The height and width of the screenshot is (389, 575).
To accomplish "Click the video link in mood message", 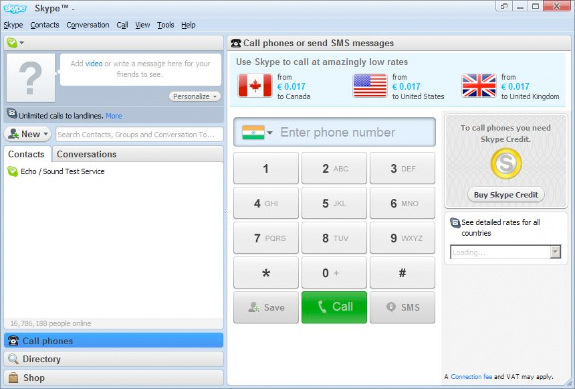I will (x=94, y=64).
